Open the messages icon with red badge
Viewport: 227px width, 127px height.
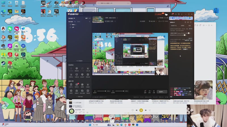click(172, 14)
